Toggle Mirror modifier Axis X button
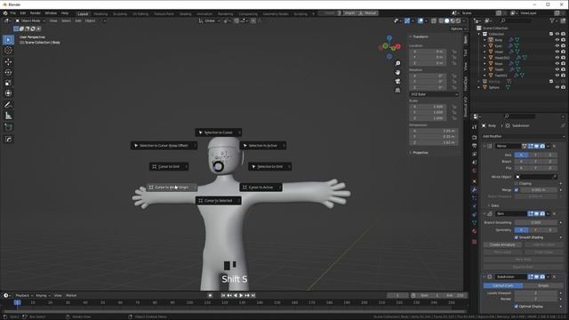This screenshot has height=320, width=569. (522, 155)
